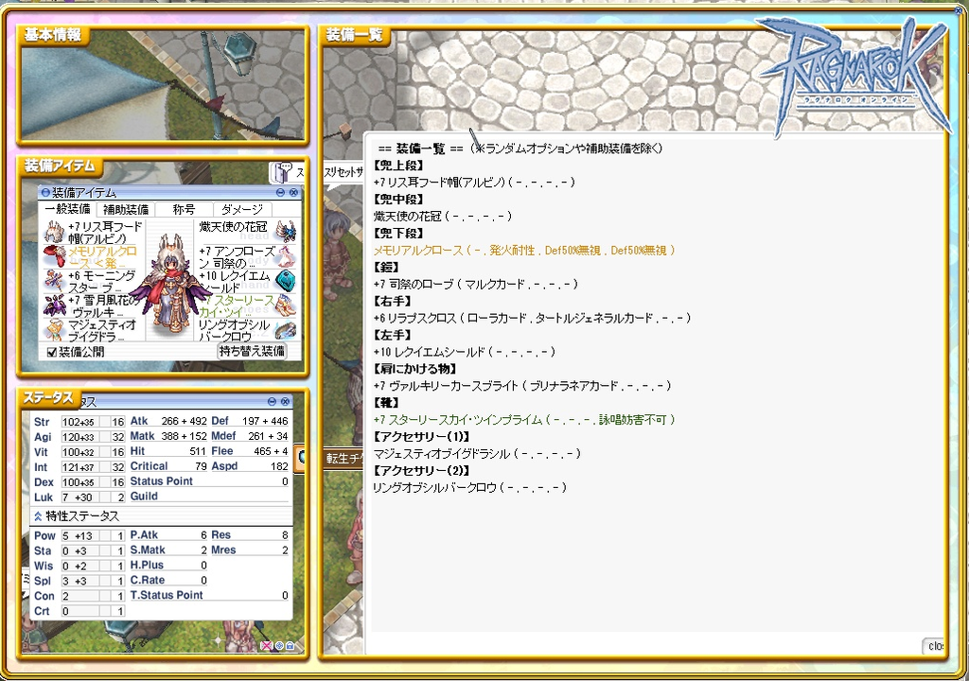Click the Aspd value 182
The height and width of the screenshot is (681, 969).
pos(279,466)
